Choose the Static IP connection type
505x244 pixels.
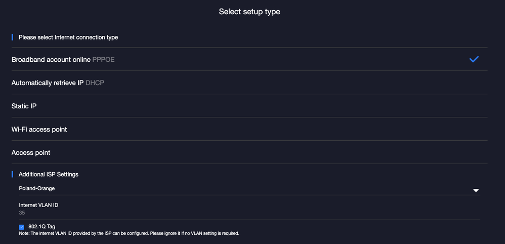tap(24, 106)
